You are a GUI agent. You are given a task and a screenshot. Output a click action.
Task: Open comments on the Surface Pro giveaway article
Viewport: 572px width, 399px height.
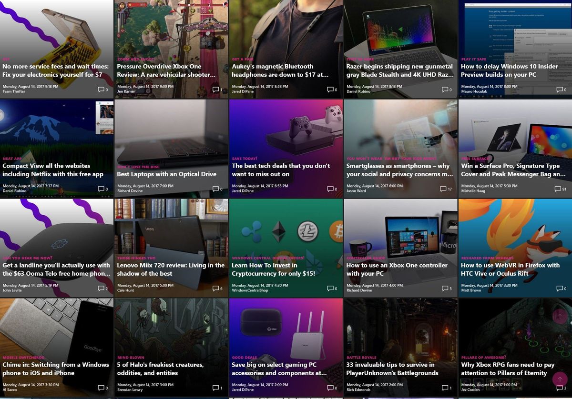[x=559, y=189]
